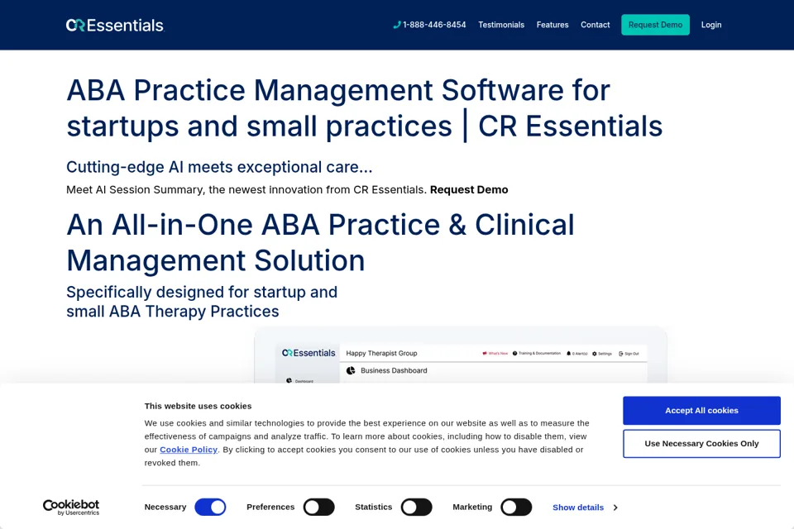Viewport: 794px width, 529px height.
Task: Open the Features nav item
Action: tap(552, 25)
